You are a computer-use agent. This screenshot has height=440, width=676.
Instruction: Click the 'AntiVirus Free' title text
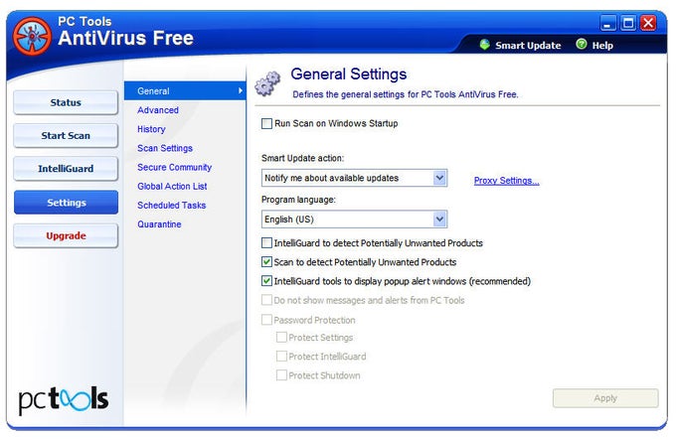click(x=125, y=38)
